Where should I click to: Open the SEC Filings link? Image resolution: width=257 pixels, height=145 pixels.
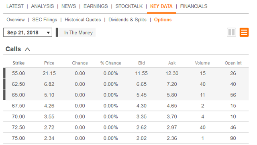[x=45, y=20]
